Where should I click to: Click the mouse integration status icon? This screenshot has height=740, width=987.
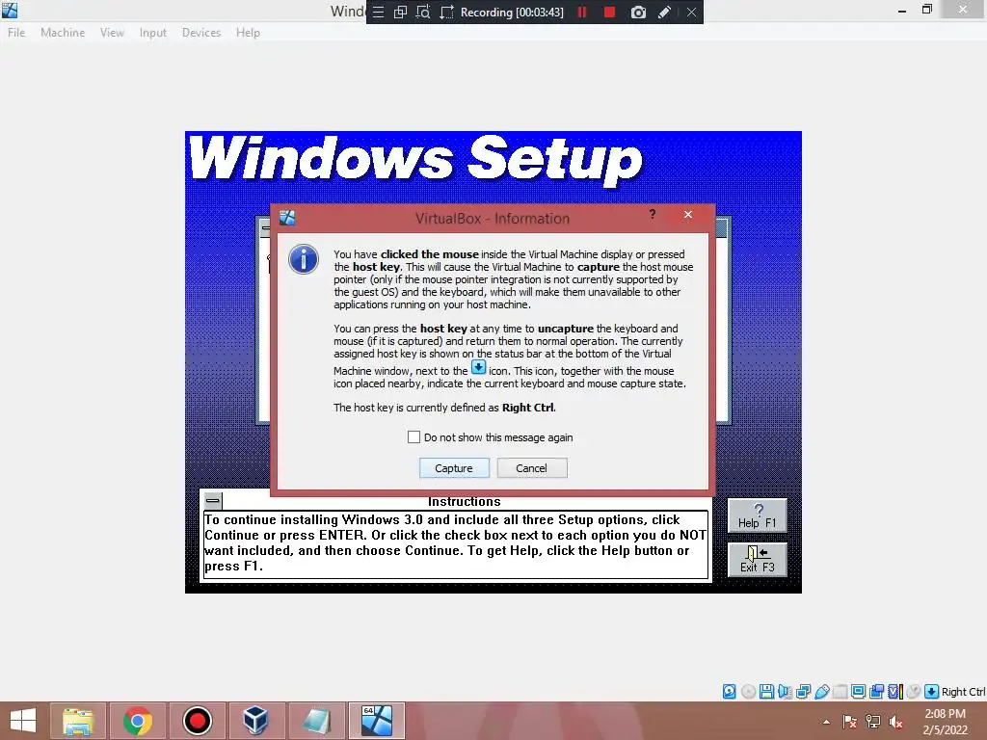point(914,692)
